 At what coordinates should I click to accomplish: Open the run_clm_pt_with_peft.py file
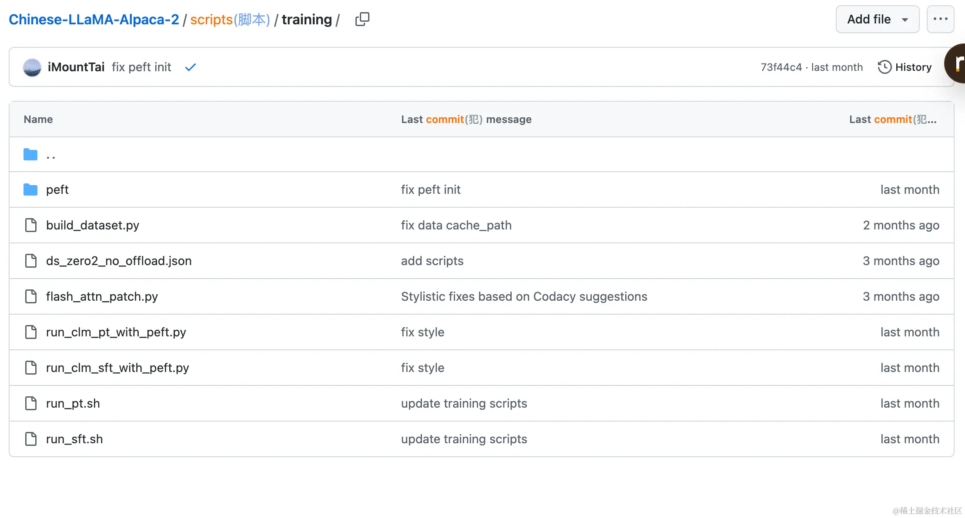[x=116, y=332]
